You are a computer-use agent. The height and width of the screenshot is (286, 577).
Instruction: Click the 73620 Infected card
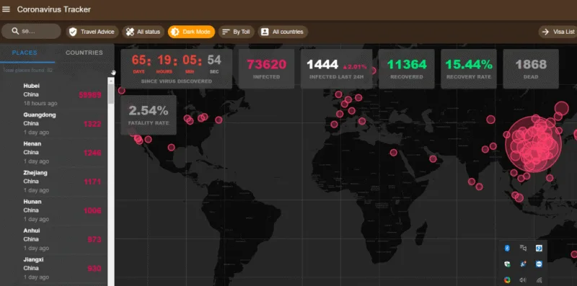click(x=266, y=68)
